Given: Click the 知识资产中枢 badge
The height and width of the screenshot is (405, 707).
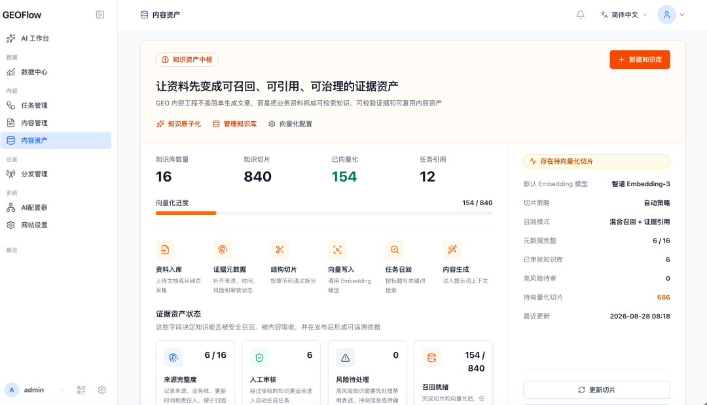Looking at the screenshot, I should [187, 60].
